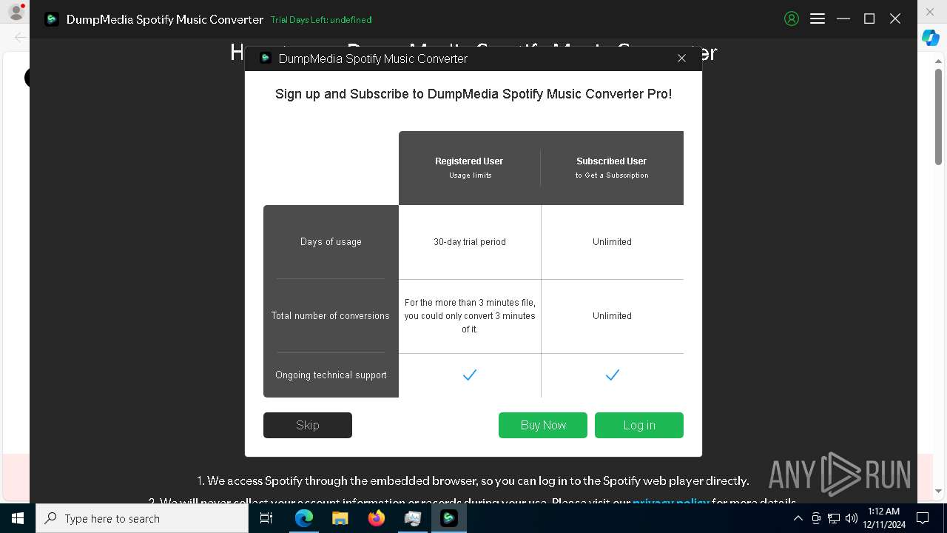Open the hamburger menu in title bar
Screen dimensions: 947x533
click(818, 19)
